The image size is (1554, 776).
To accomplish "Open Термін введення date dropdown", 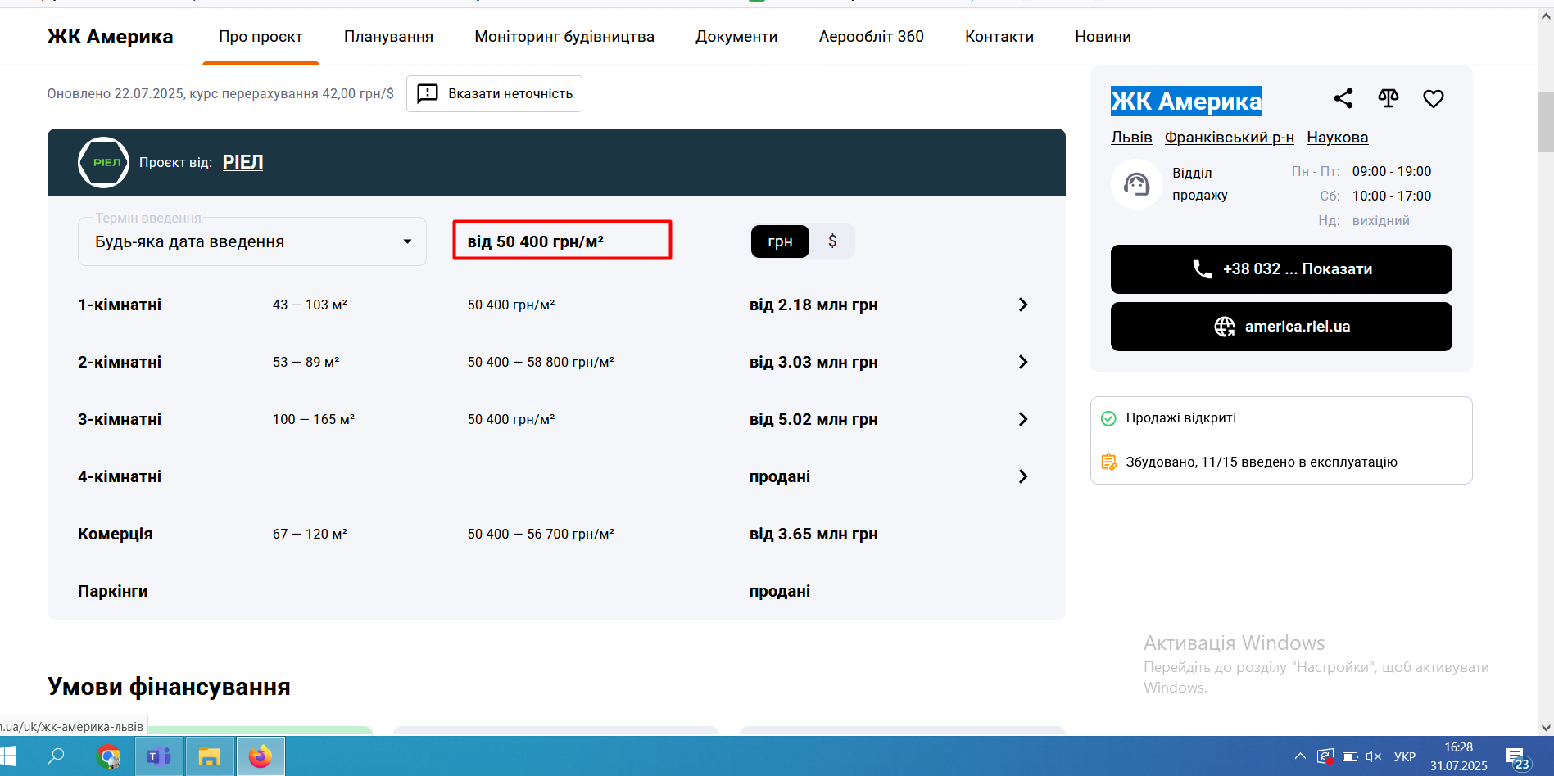I will click(252, 241).
